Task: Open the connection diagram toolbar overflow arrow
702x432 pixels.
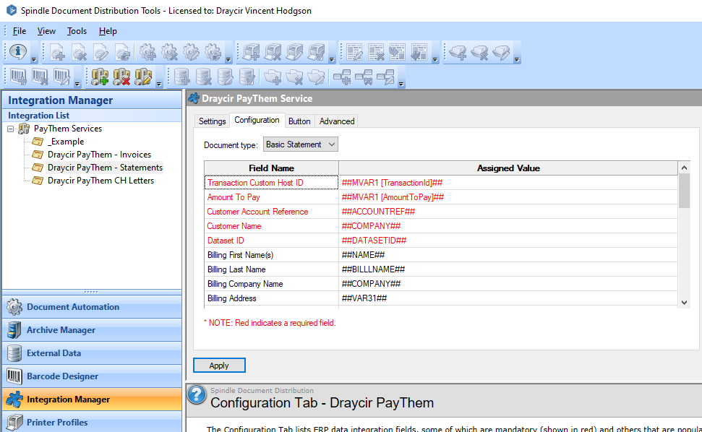Action: coord(401,84)
